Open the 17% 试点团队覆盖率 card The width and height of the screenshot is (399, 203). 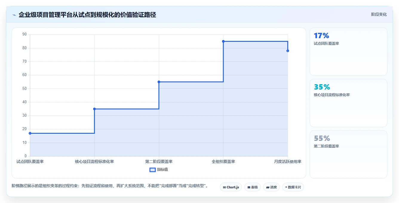coord(348,52)
